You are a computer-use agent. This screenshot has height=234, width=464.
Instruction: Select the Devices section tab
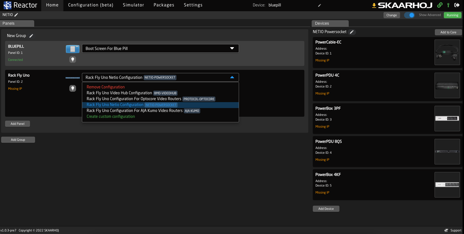click(x=330, y=23)
